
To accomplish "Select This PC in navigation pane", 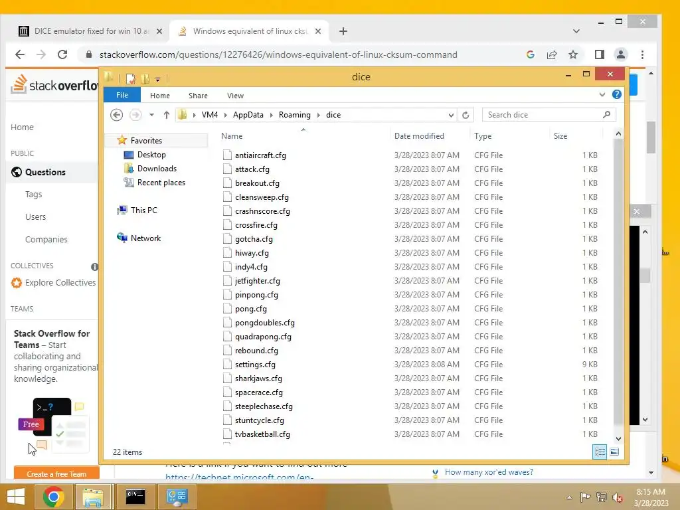I will pos(143,211).
